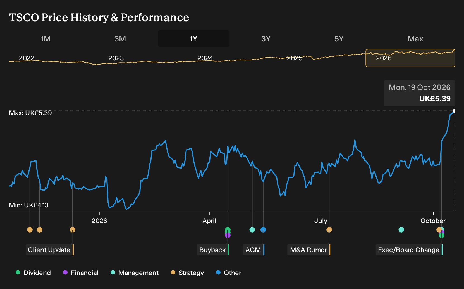Switch to the 3Y time range
Screen dimensions: 464x289
[x=266, y=39]
